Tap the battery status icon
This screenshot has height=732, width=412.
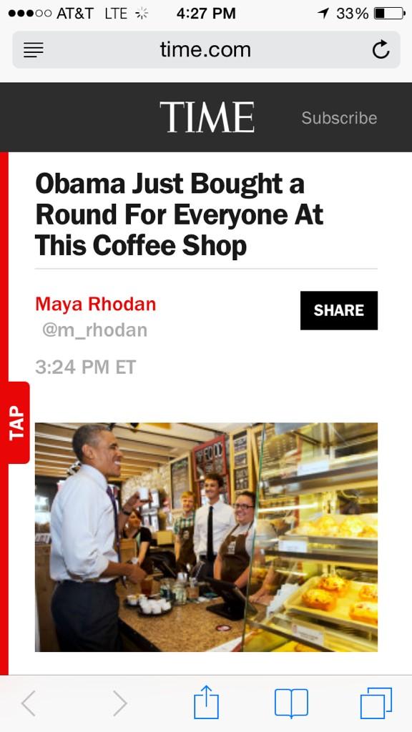coord(390,14)
